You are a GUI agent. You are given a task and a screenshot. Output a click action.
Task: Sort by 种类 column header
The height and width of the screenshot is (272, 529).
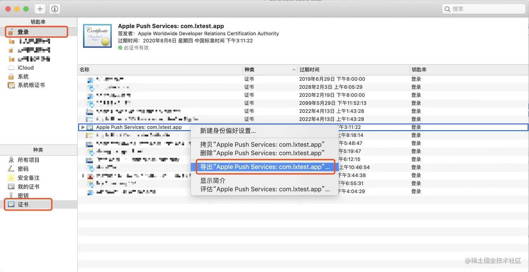(249, 70)
